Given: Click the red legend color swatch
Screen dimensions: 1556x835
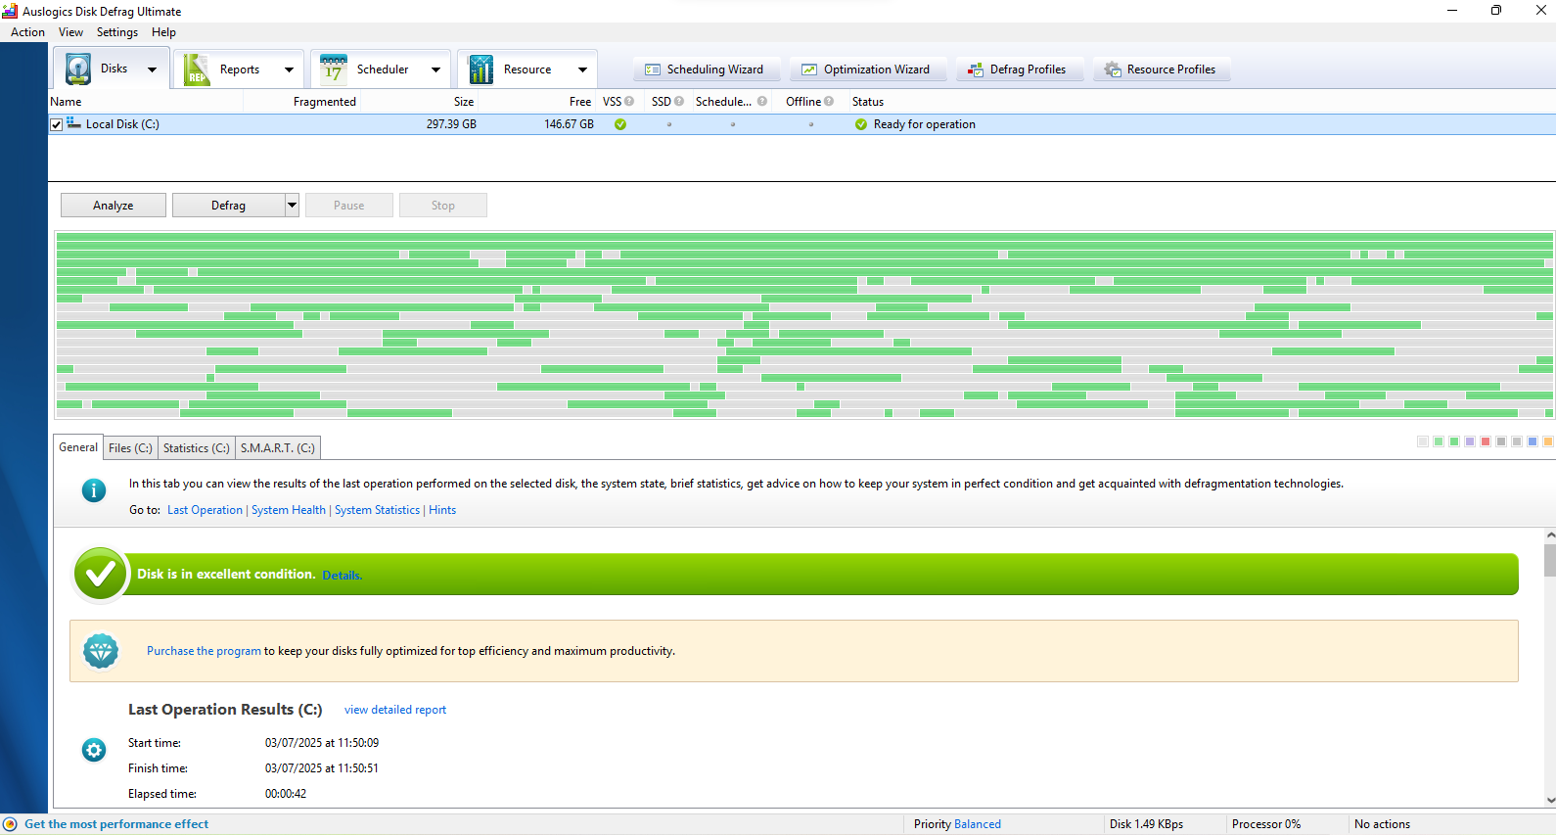Looking at the screenshot, I should pyautogui.click(x=1486, y=441).
